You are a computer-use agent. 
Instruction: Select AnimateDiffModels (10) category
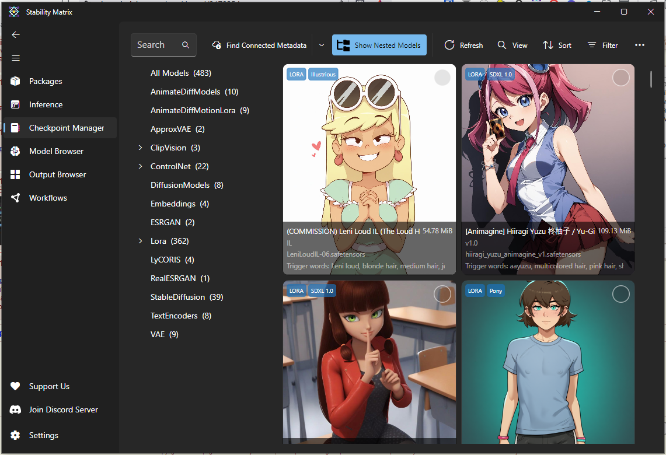pos(194,92)
